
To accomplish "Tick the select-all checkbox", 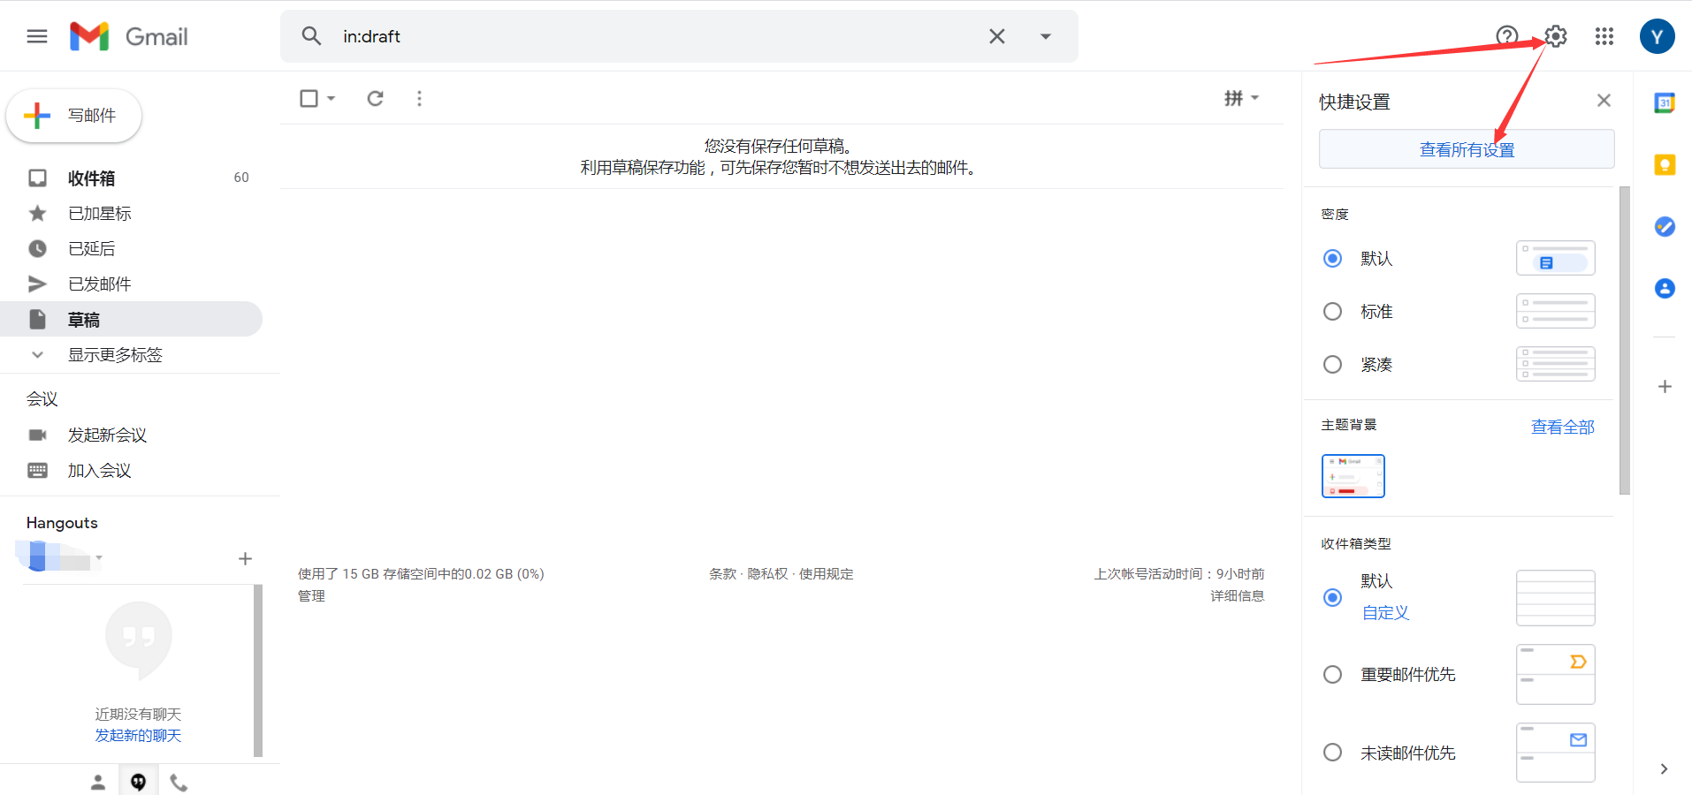I will coord(309,98).
